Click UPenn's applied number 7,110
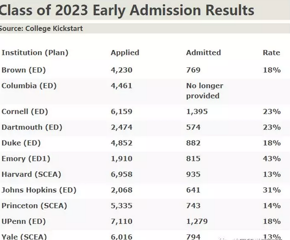The width and height of the screenshot is (290, 240). [x=122, y=221]
